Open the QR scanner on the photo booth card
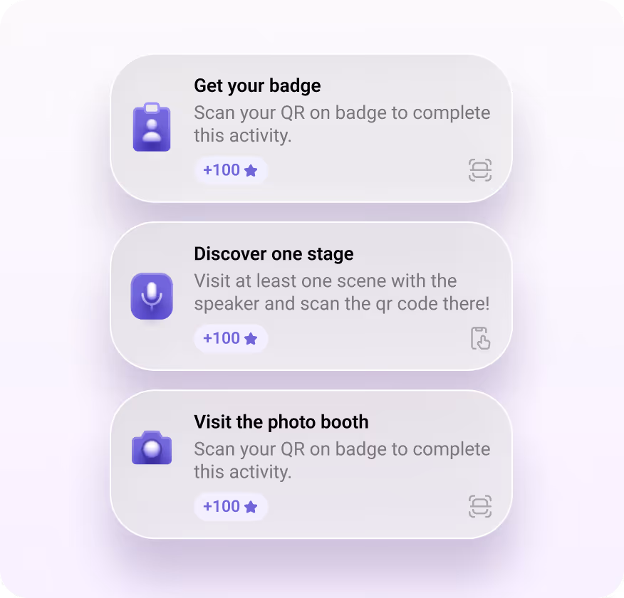Screen dimensions: 624x598 [x=480, y=506]
